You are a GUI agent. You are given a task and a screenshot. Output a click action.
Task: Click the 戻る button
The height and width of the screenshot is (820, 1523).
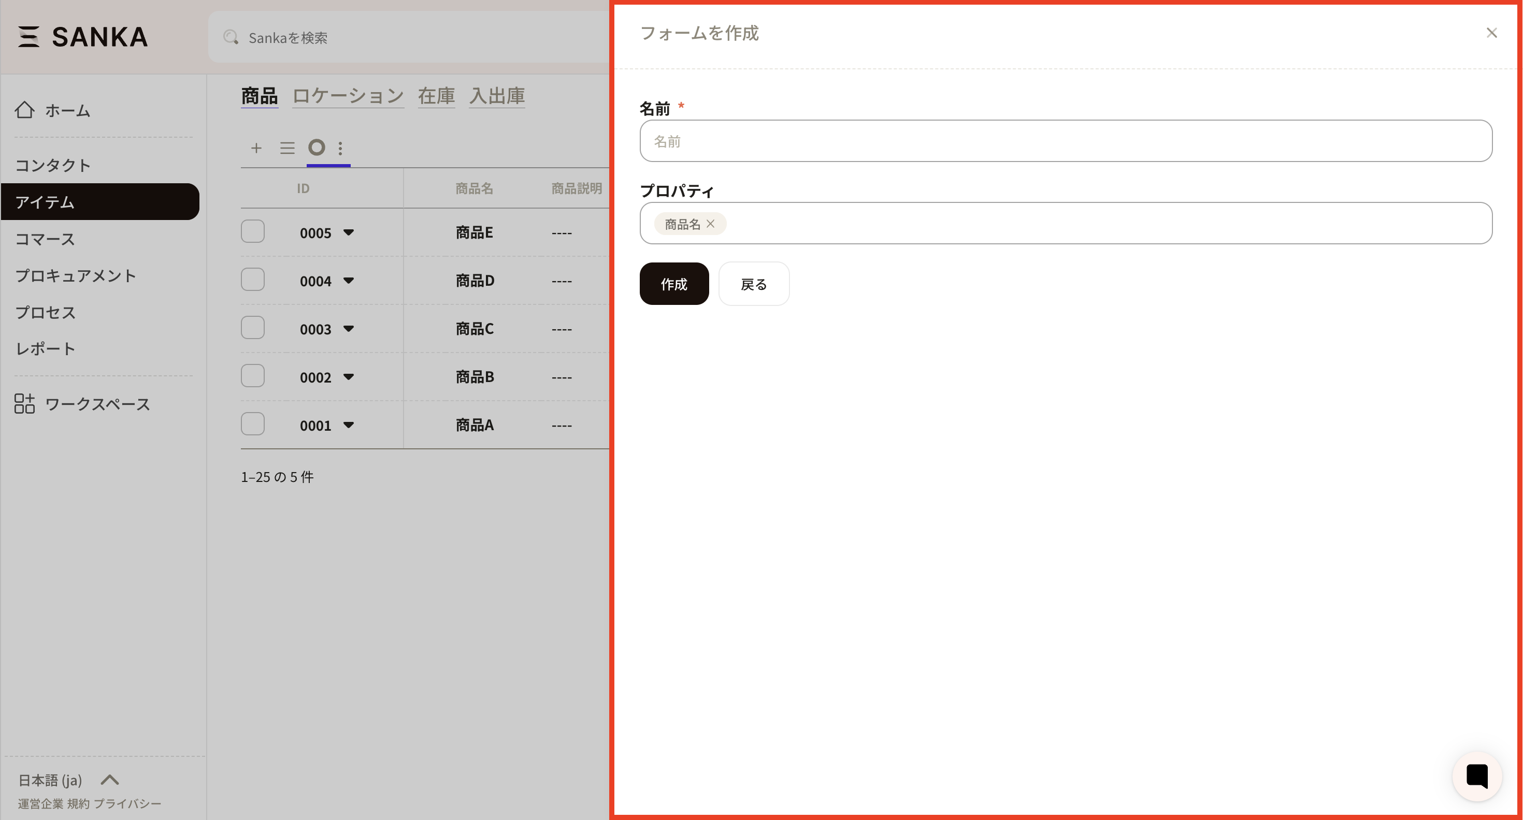pos(753,284)
